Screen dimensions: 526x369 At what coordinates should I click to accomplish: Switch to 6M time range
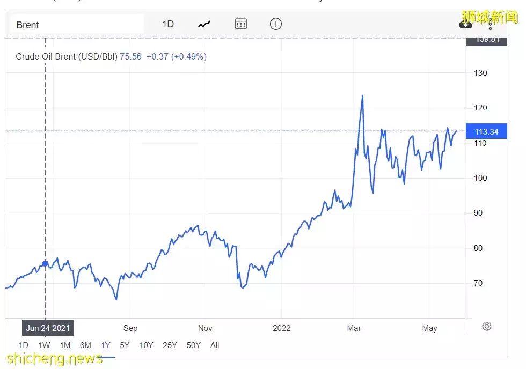(85, 345)
